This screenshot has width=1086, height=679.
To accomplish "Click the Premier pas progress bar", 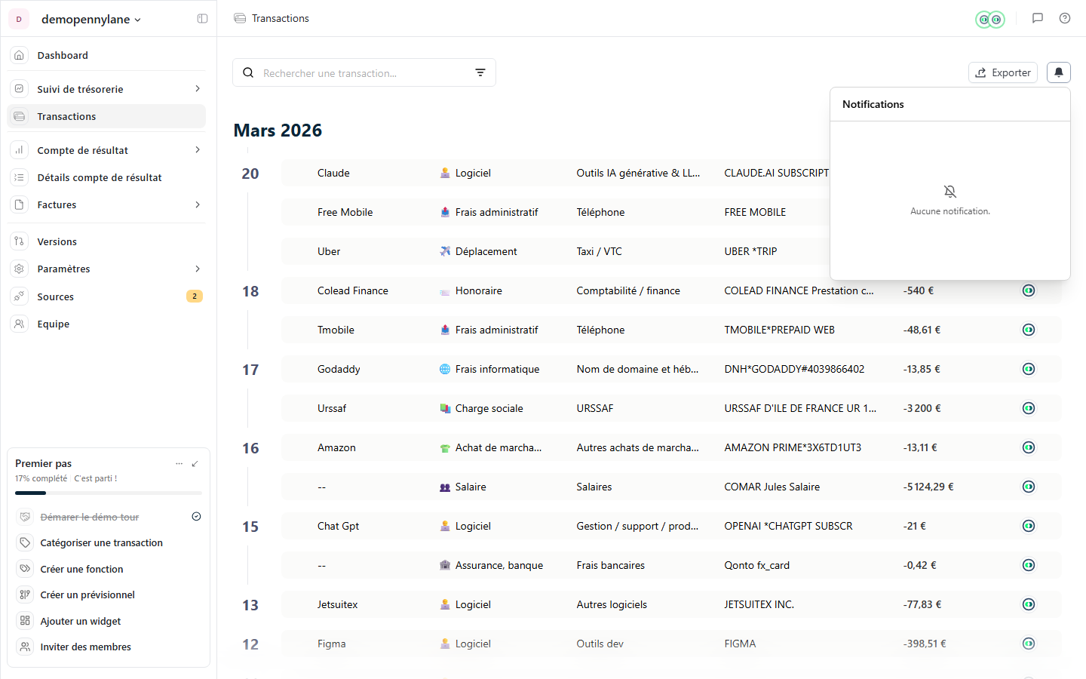I will click(x=109, y=493).
